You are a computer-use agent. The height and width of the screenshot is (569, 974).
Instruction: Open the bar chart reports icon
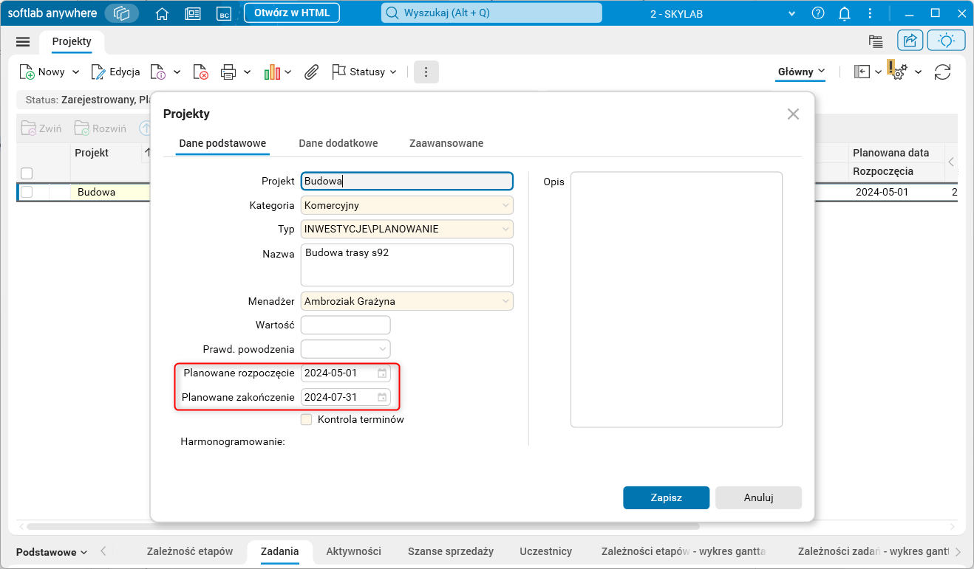pyautogui.click(x=273, y=72)
